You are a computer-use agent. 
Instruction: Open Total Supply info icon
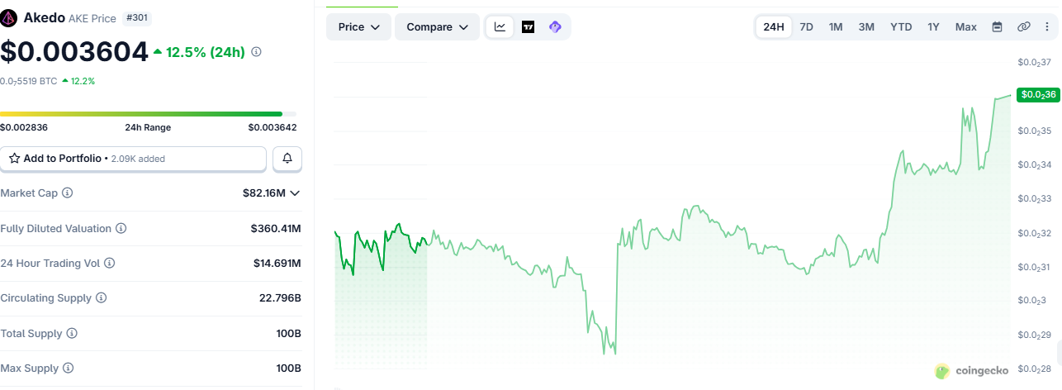(x=72, y=333)
